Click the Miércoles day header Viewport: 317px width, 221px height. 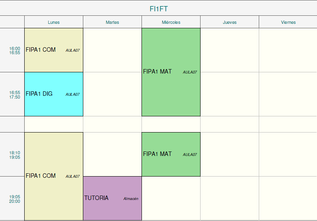171,22
